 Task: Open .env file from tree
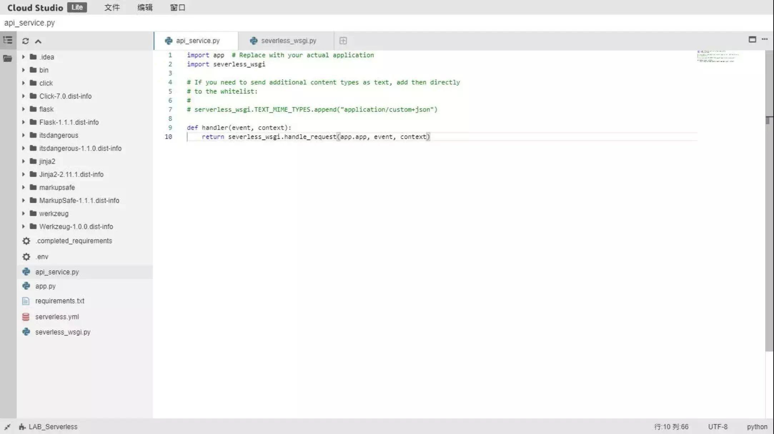point(42,257)
